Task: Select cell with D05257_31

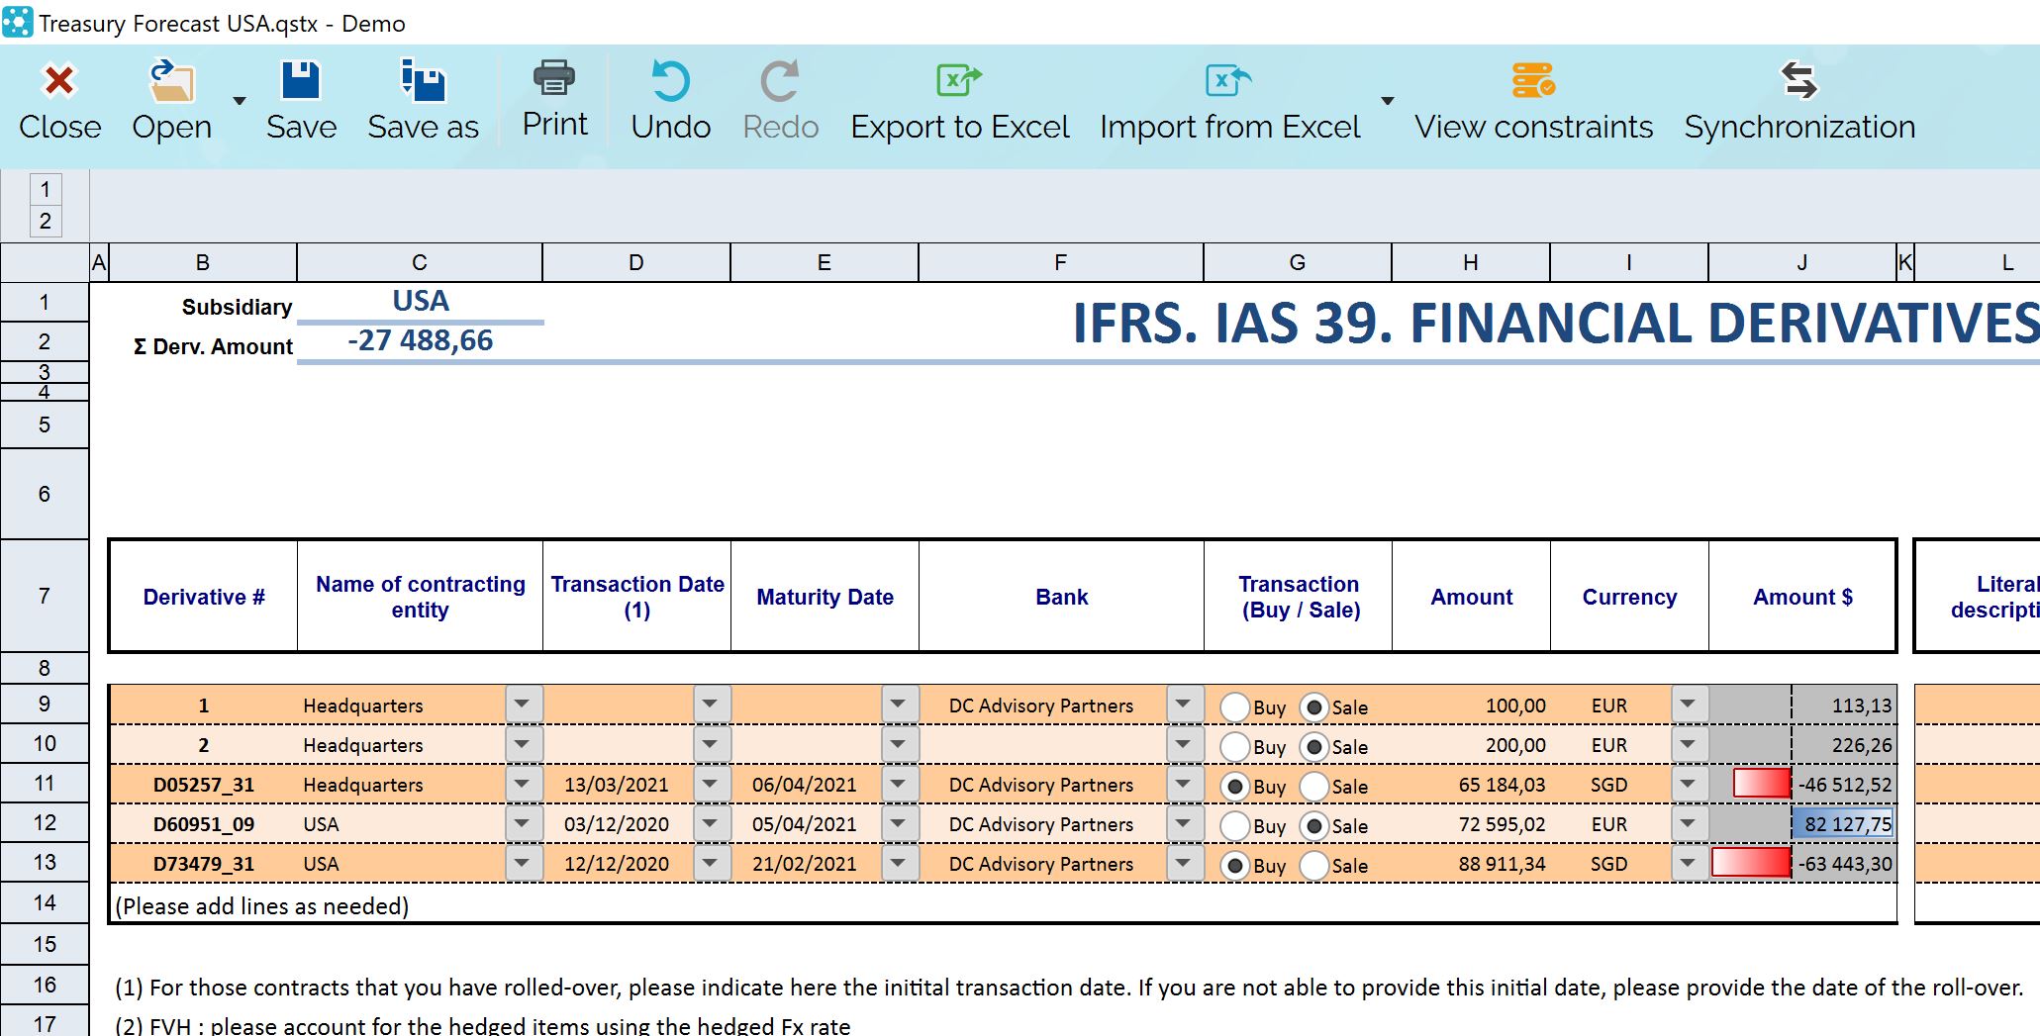Action: [x=203, y=785]
